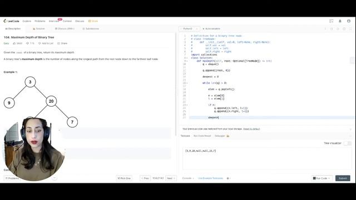Toggle the Autocomplete option
Viewport: 356px width, 200px height.
pos(211,29)
